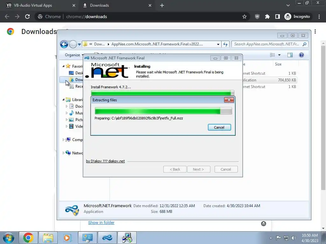326x244 pixels.
Task: Open the Chrome three-dot menu
Action: click(x=319, y=17)
